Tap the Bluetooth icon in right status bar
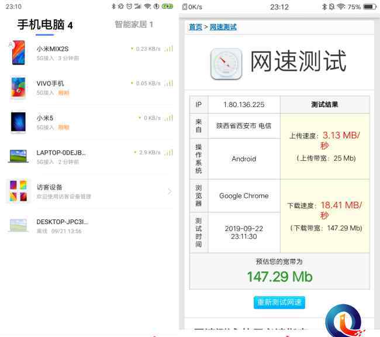Image resolution: width=380 pixels, height=337 pixels. click(x=324, y=6)
